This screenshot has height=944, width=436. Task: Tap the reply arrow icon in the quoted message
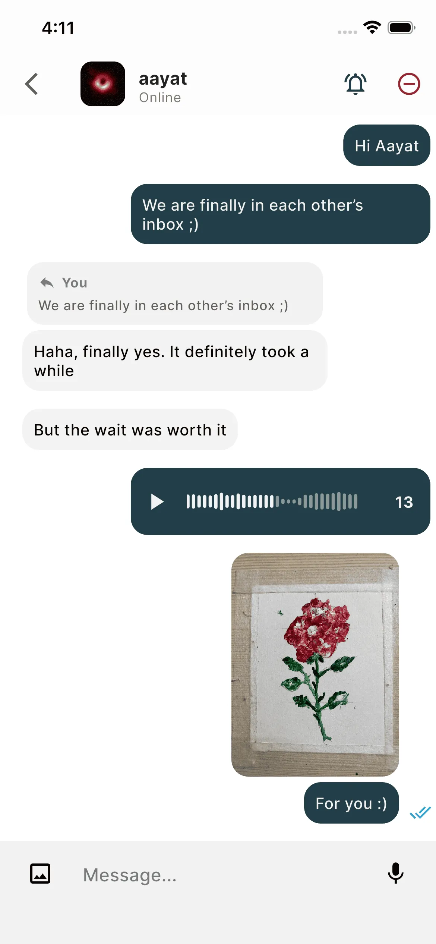pos(47,283)
